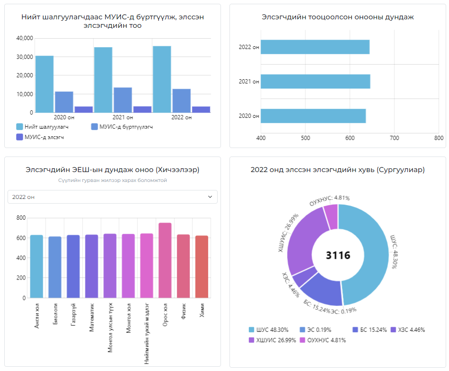The image size is (449, 371).
Task: Click 2021 он МУИС enrolled bar
Action: coord(142,109)
